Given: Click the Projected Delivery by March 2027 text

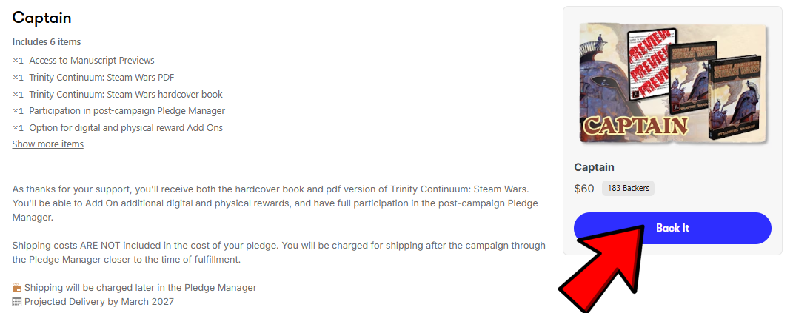Looking at the screenshot, I should pyautogui.click(x=99, y=302).
